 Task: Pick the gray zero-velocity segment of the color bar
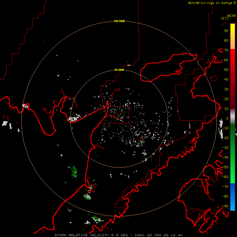[233, 116]
